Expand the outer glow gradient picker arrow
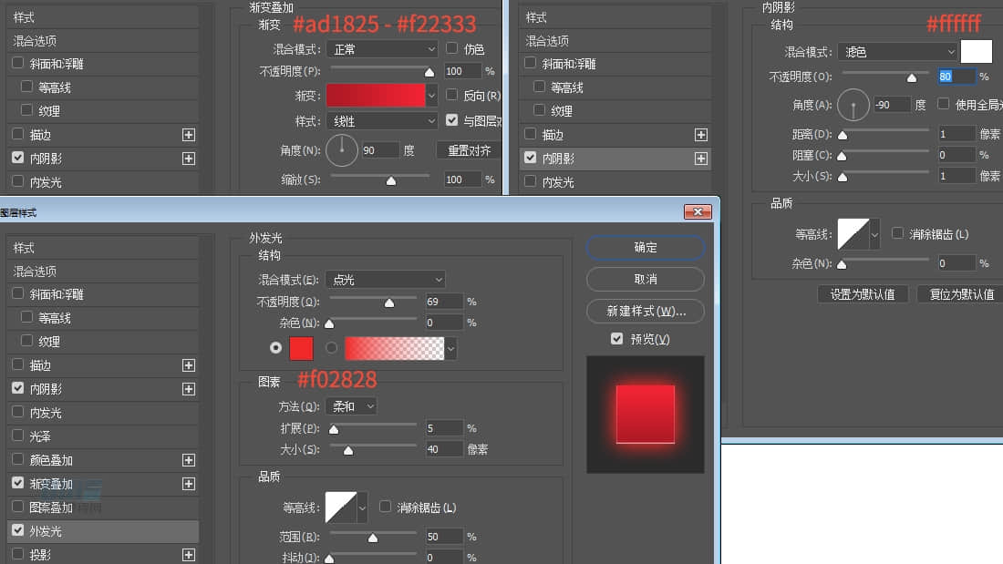The height and width of the screenshot is (564, 1003). pyautogui.click(x=451, y=348)
